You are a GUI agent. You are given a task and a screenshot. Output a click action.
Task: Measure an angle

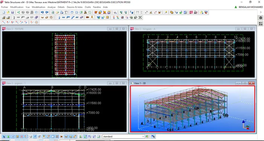(x=151, y=12)
